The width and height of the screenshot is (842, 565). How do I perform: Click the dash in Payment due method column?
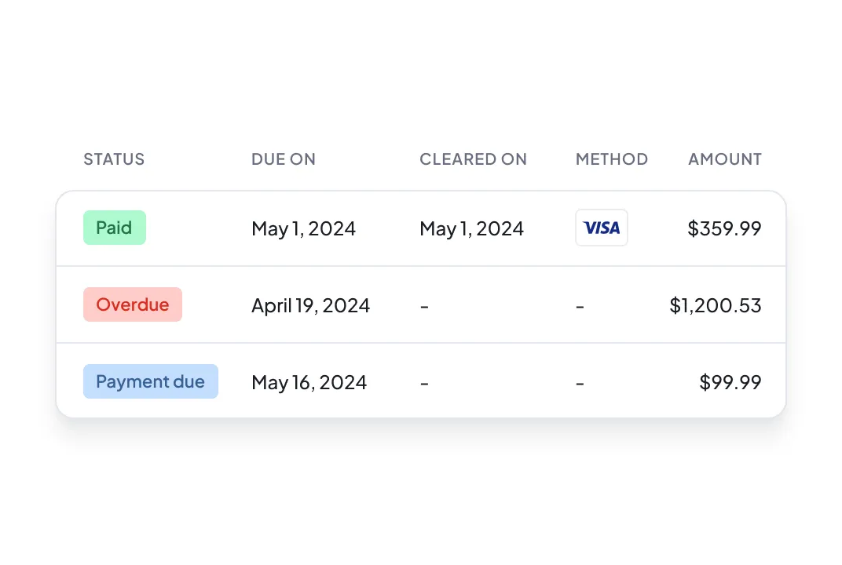point(580,382)
